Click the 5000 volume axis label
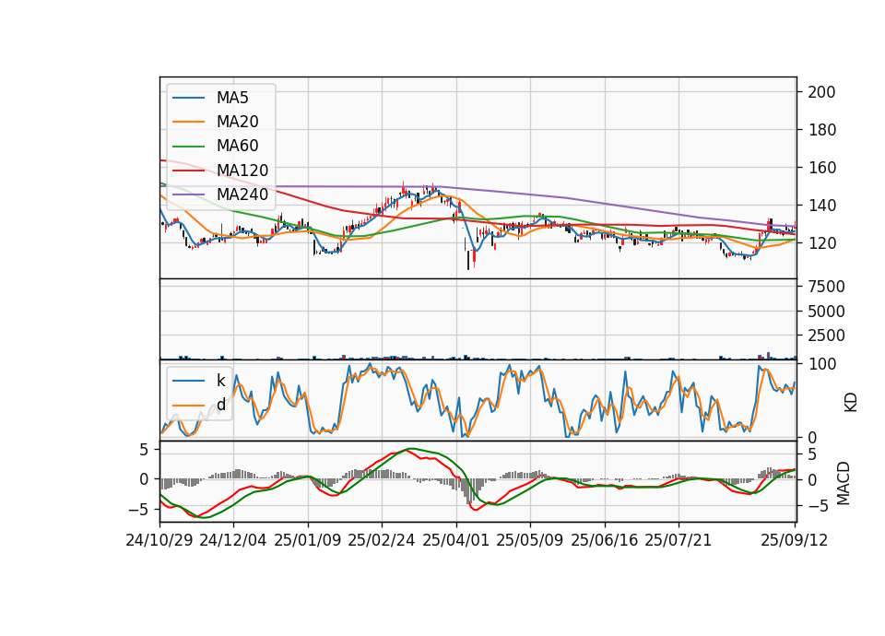 coord(826,312)
